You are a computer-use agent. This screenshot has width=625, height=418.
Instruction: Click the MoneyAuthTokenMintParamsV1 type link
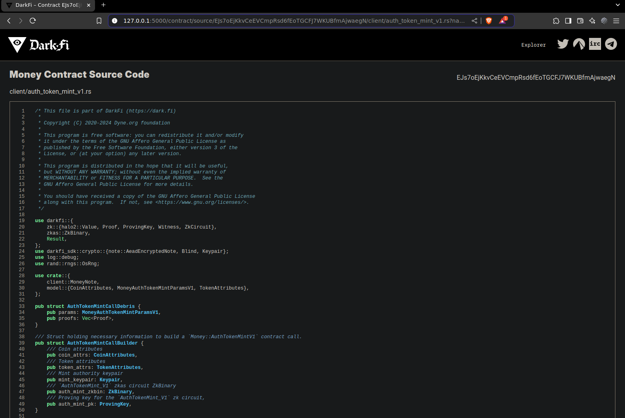pos(120,312)
